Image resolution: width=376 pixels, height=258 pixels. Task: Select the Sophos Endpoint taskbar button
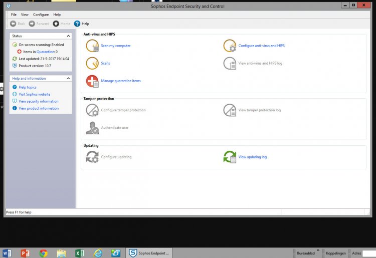point(149,253)
